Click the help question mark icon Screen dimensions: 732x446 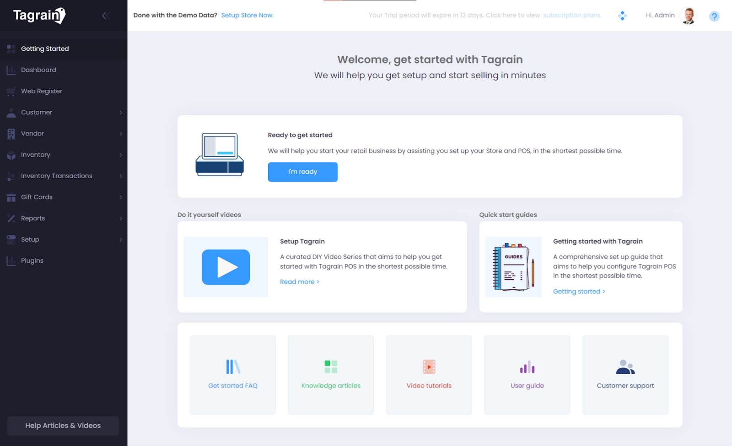(714, 16)
